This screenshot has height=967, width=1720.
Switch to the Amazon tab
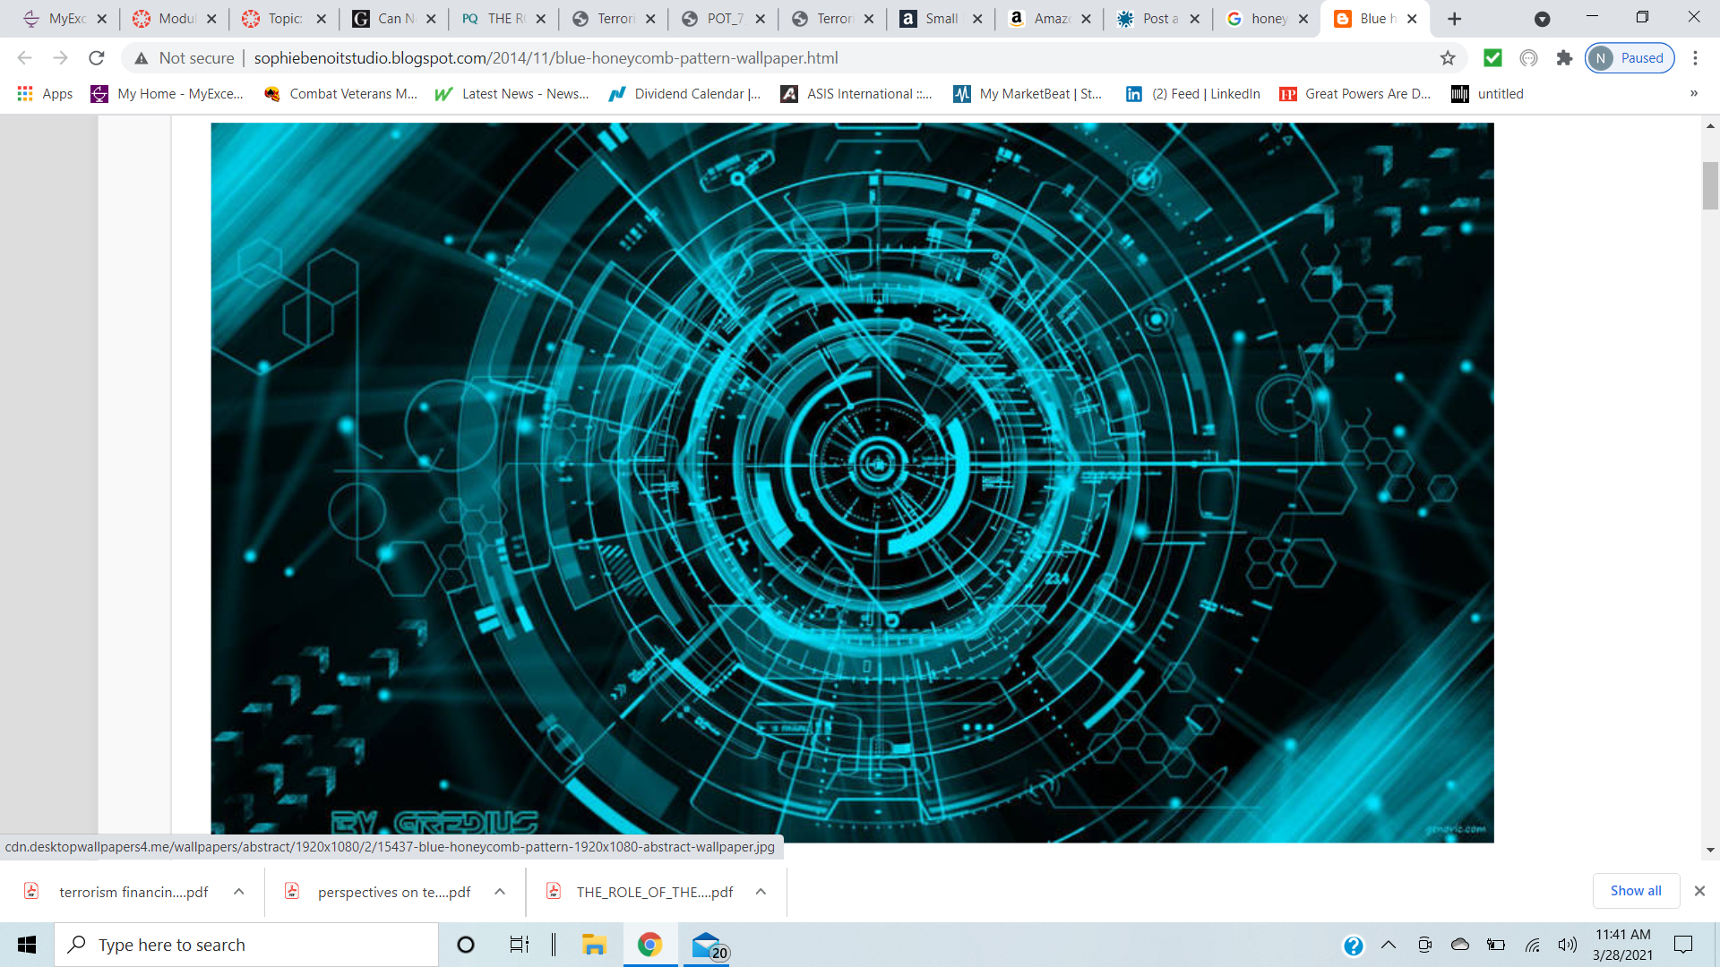1039,19
